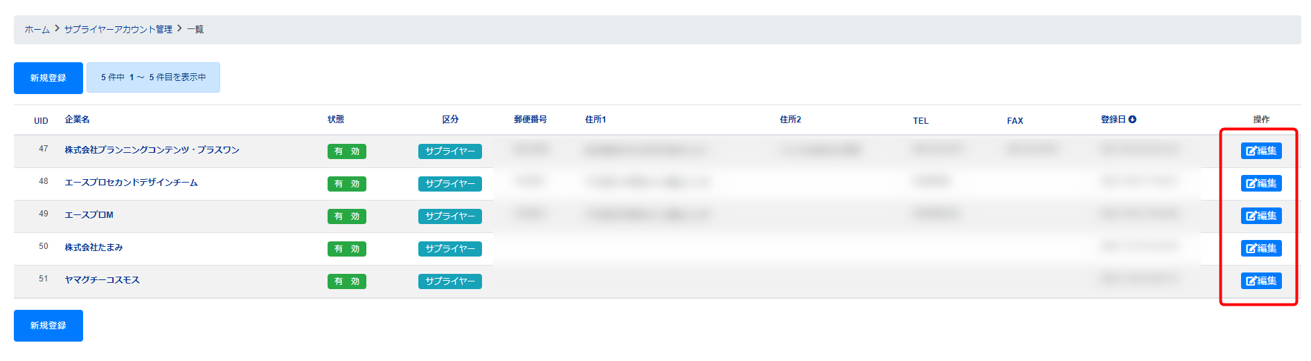
Task: Click the top 新規登録 button
Action: click(48, 77)
